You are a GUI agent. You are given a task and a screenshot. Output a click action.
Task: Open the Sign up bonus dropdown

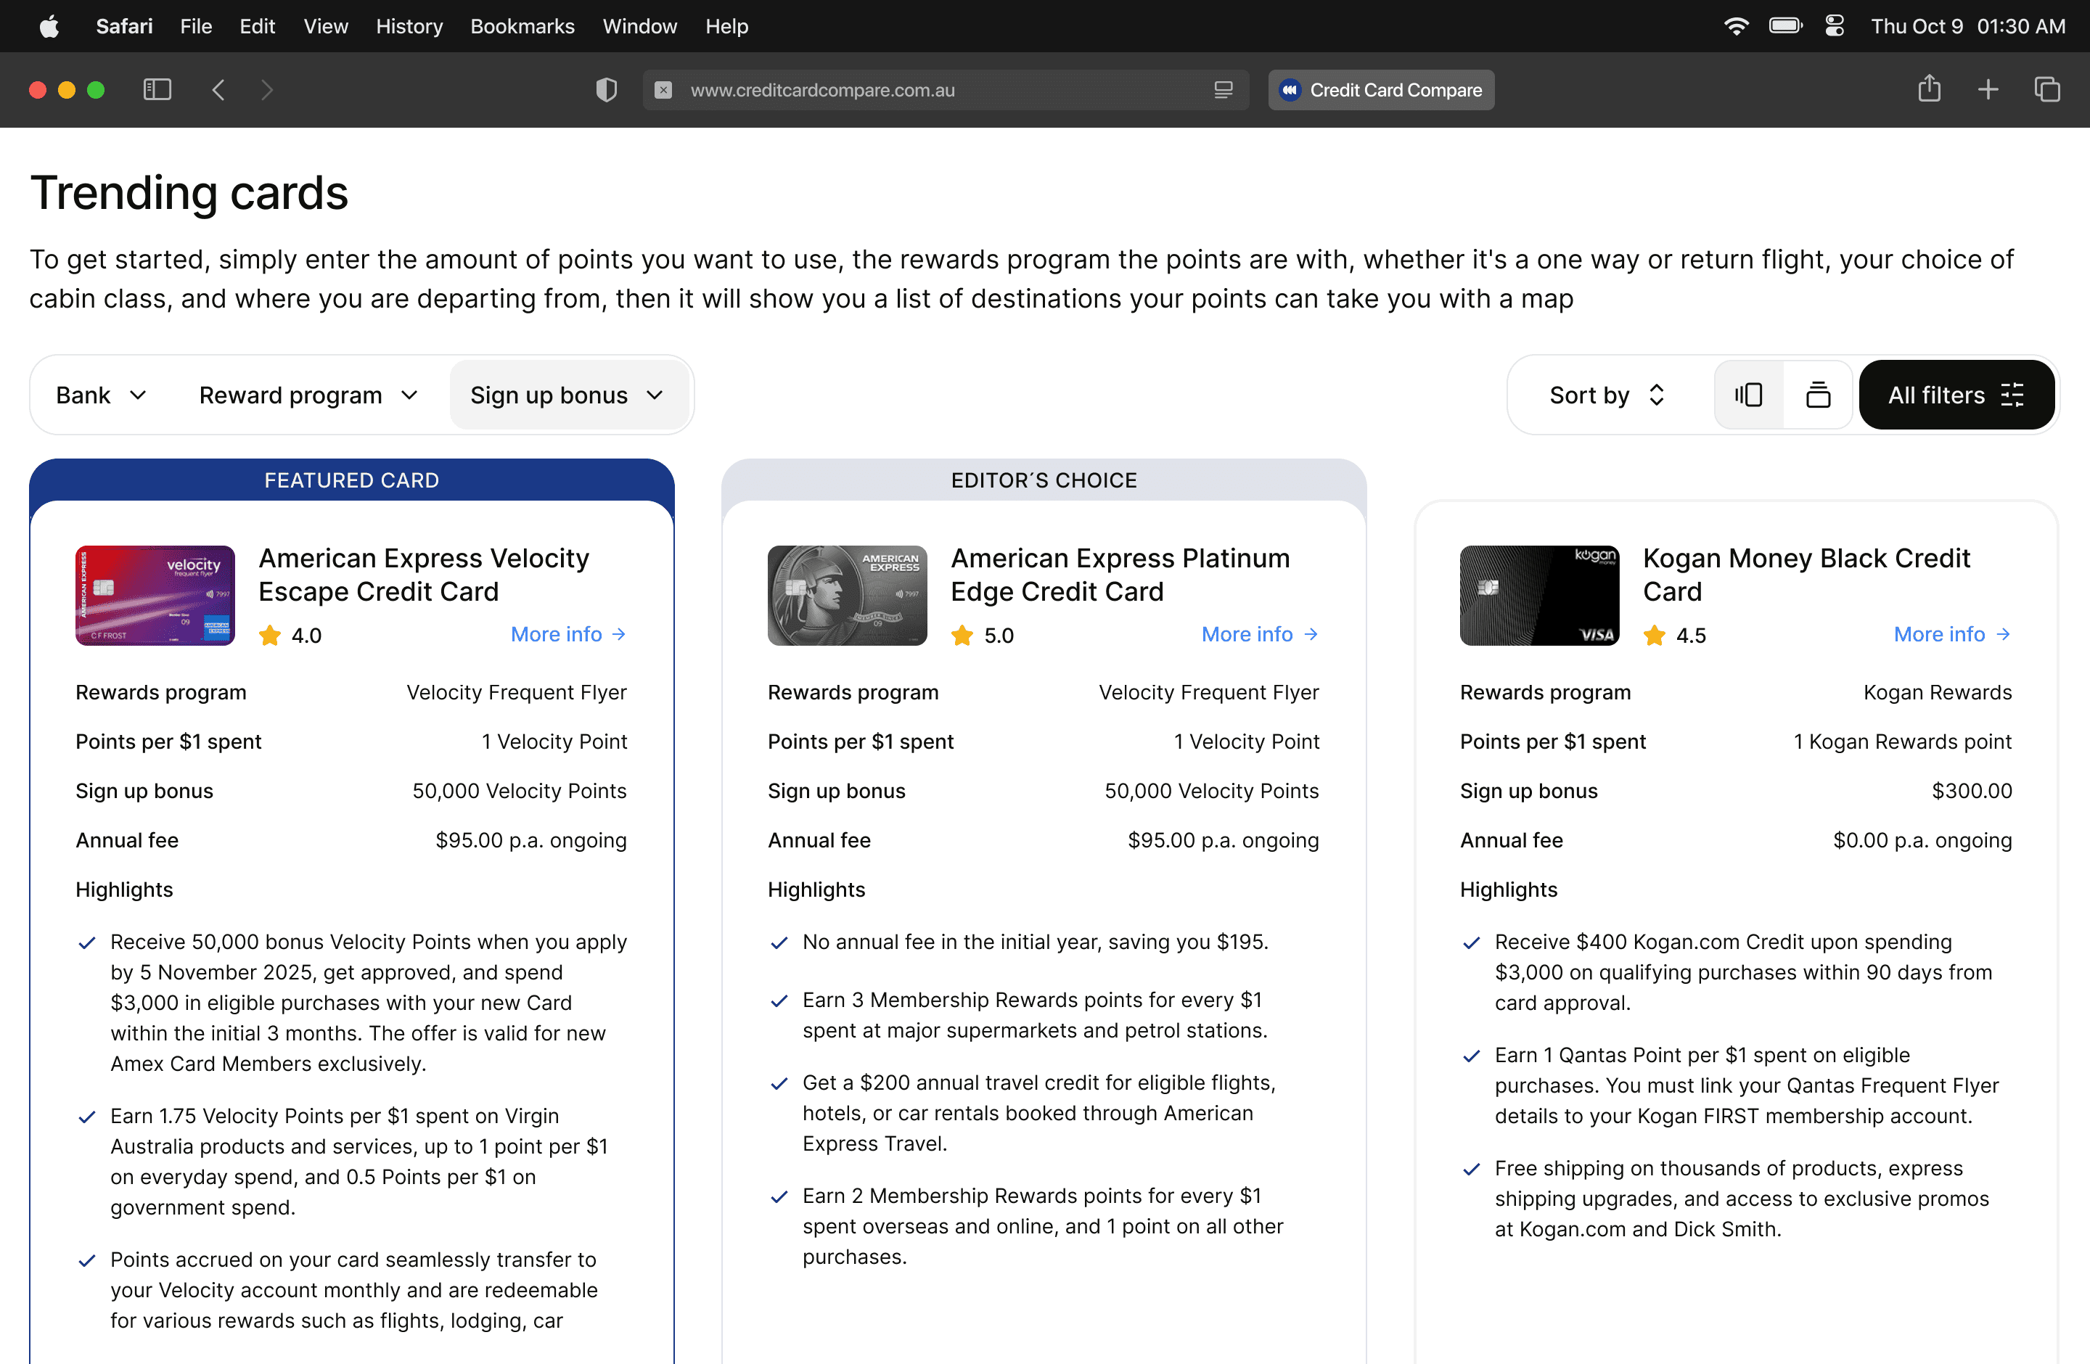(567, 395)
